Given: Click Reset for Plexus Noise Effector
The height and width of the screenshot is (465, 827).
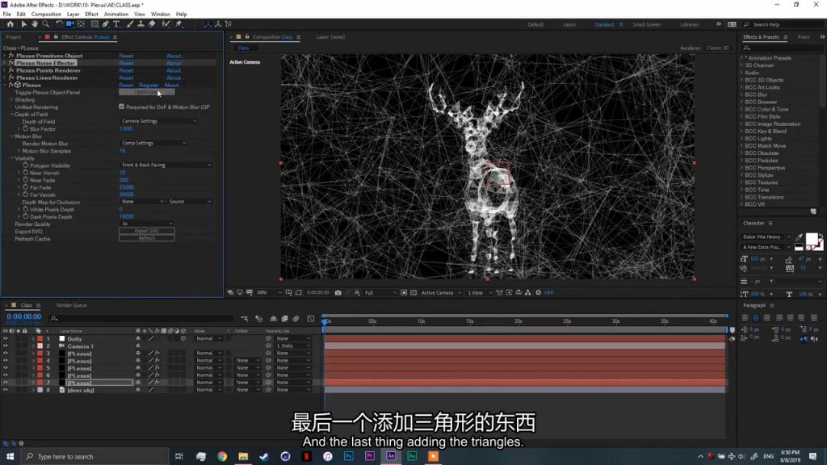Looking at the screenshot, I should click(126, 63).
